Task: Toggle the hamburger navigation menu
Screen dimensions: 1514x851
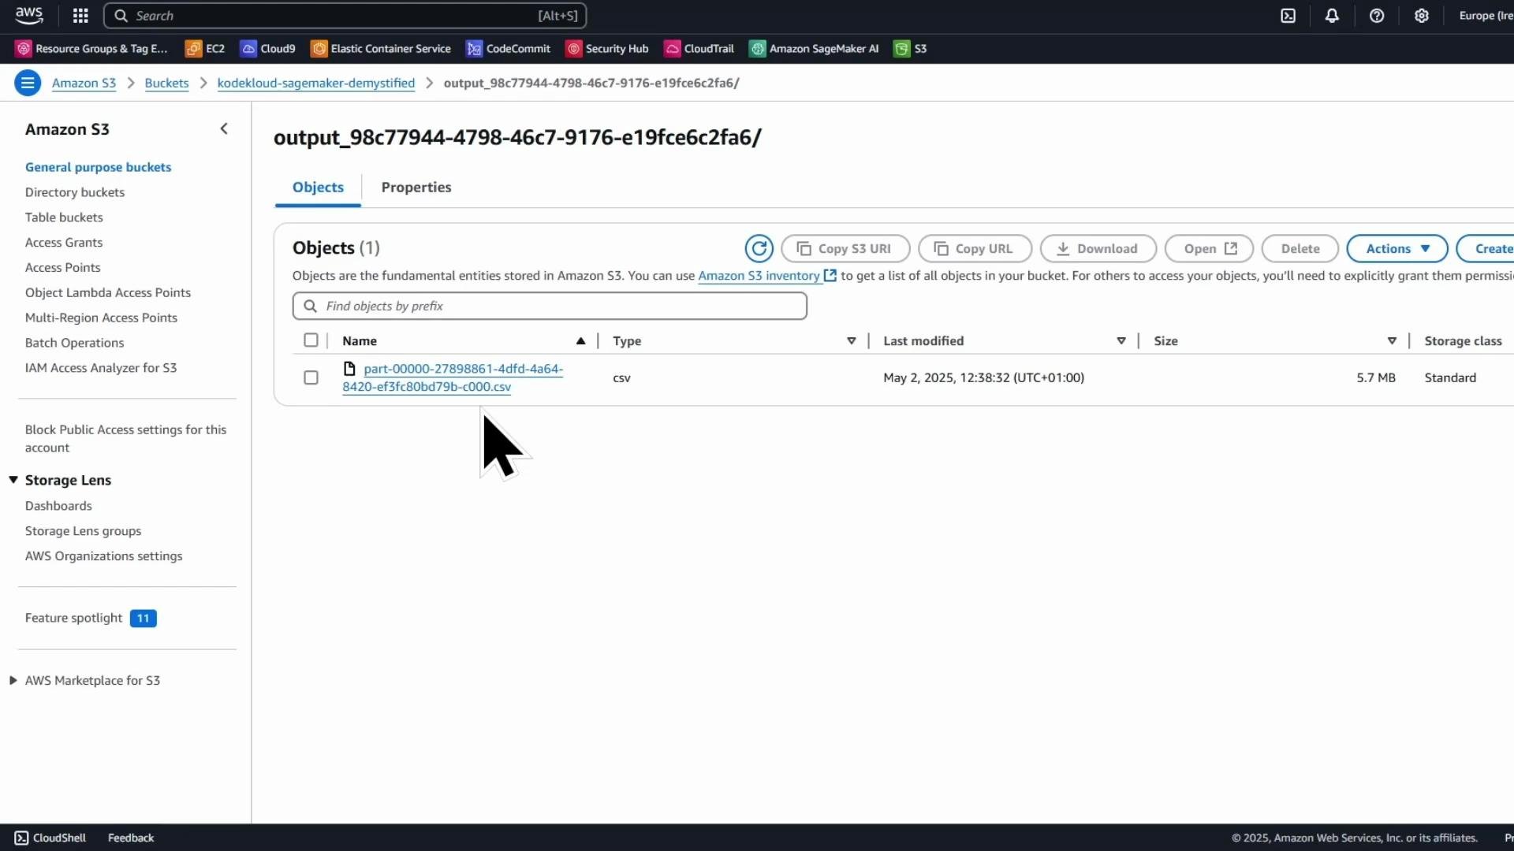Action: [x=28, y=83]
